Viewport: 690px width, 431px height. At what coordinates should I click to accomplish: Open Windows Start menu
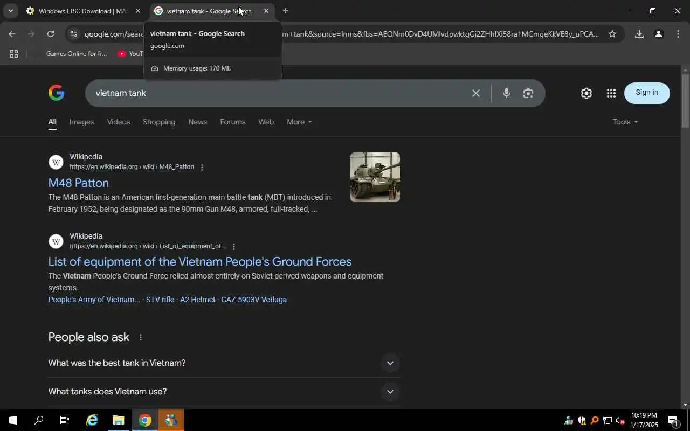pos(13,420)
